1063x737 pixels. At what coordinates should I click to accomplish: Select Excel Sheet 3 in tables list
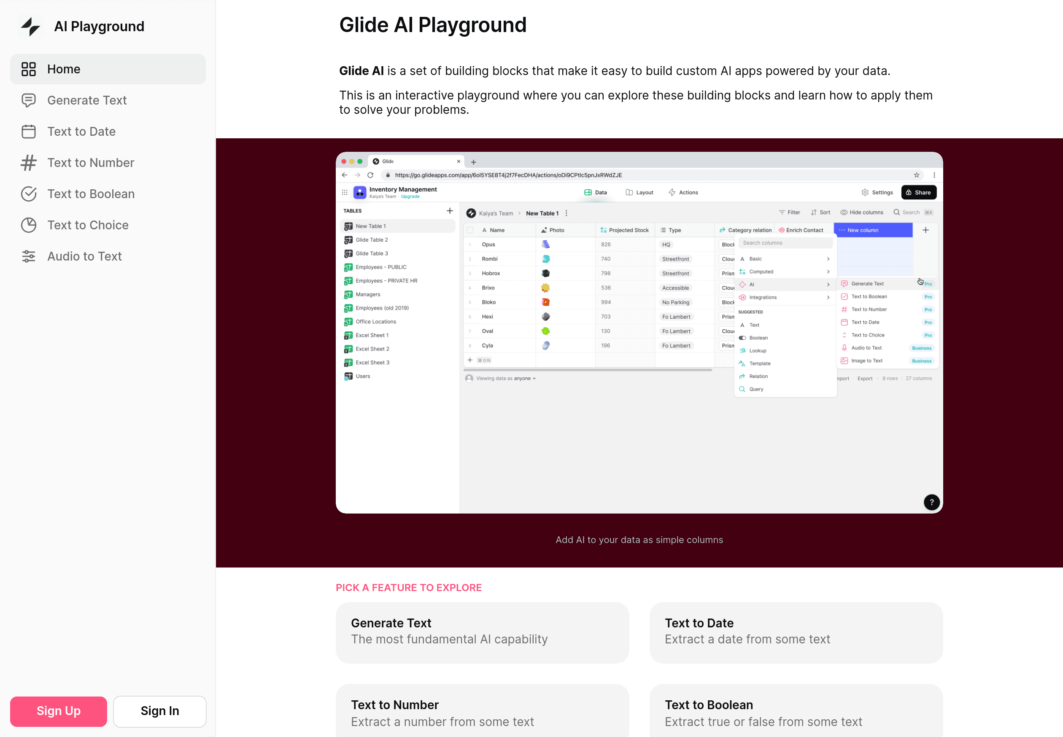coord(397,363)
